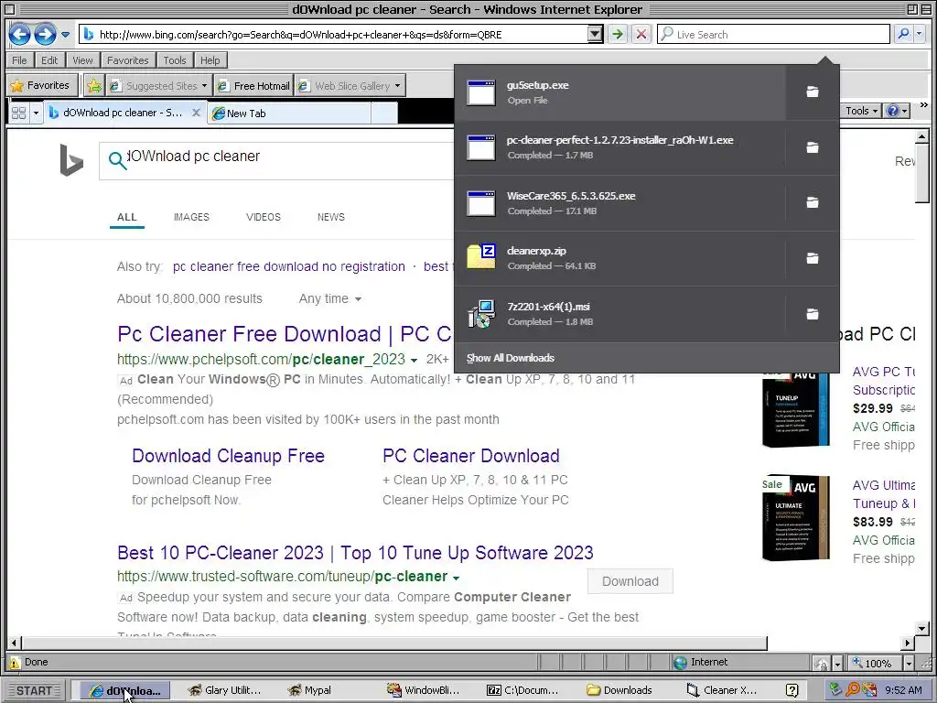This screenshot has width=937, height=703.
Task: Select the dOWnload pc cleaner tab
Action: [x=116, y=113]
